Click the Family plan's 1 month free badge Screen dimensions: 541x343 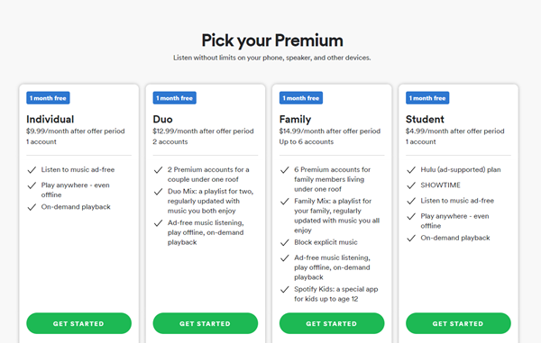301,98
